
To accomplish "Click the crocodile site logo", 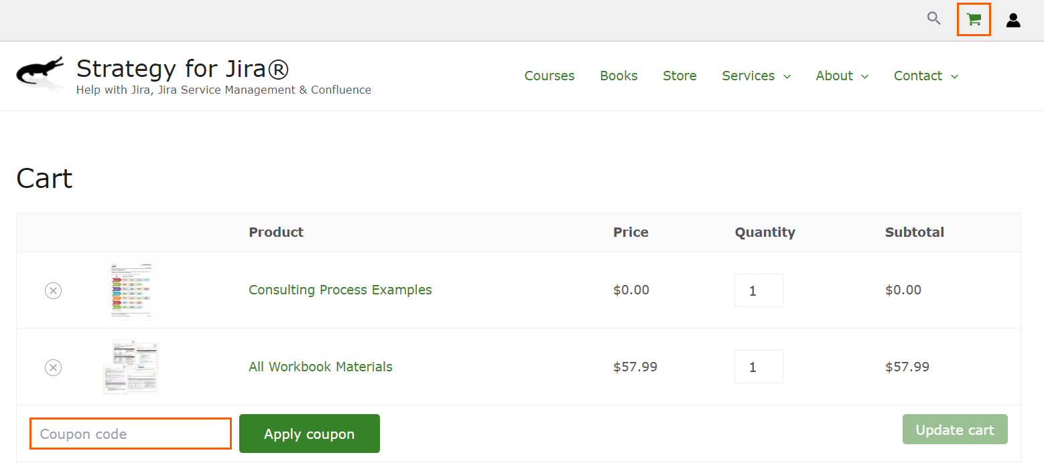I will tap(40, 72).
